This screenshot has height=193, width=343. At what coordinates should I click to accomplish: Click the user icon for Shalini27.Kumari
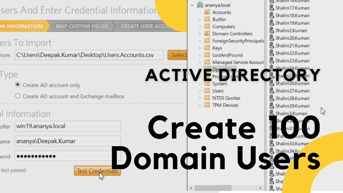pyautogui.click(x=271, y=91)
